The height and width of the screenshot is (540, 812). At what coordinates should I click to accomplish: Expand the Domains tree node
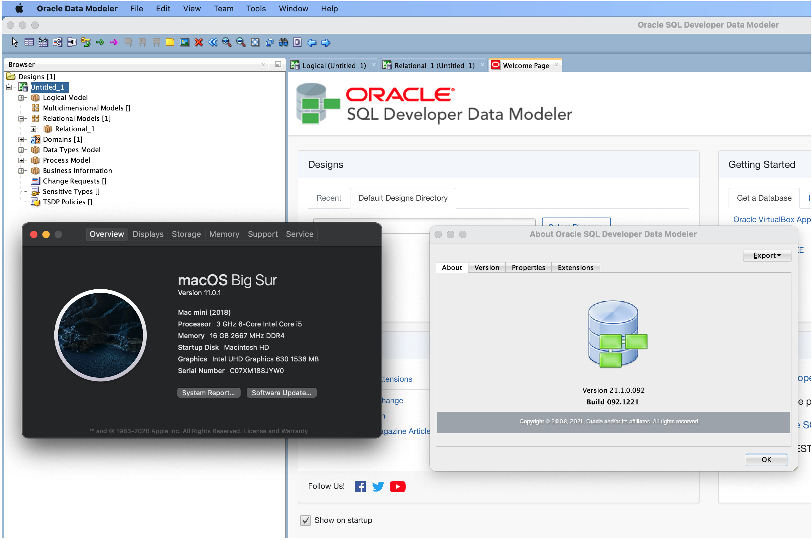click(x=21, y=140)
